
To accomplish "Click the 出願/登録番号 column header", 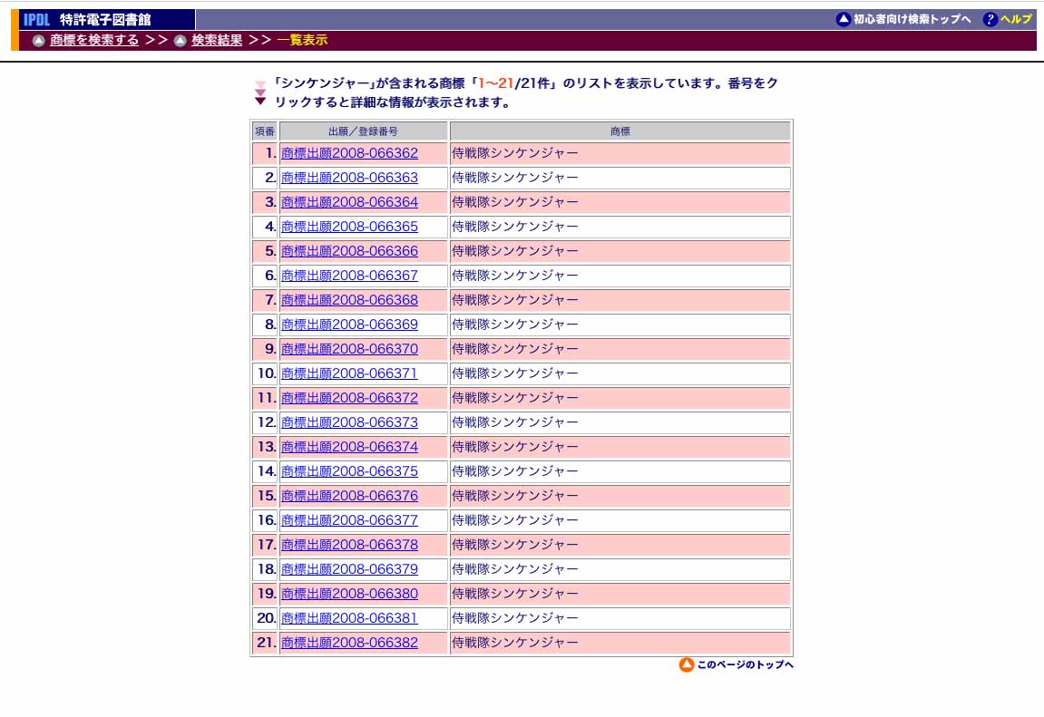I will point(364,131).
